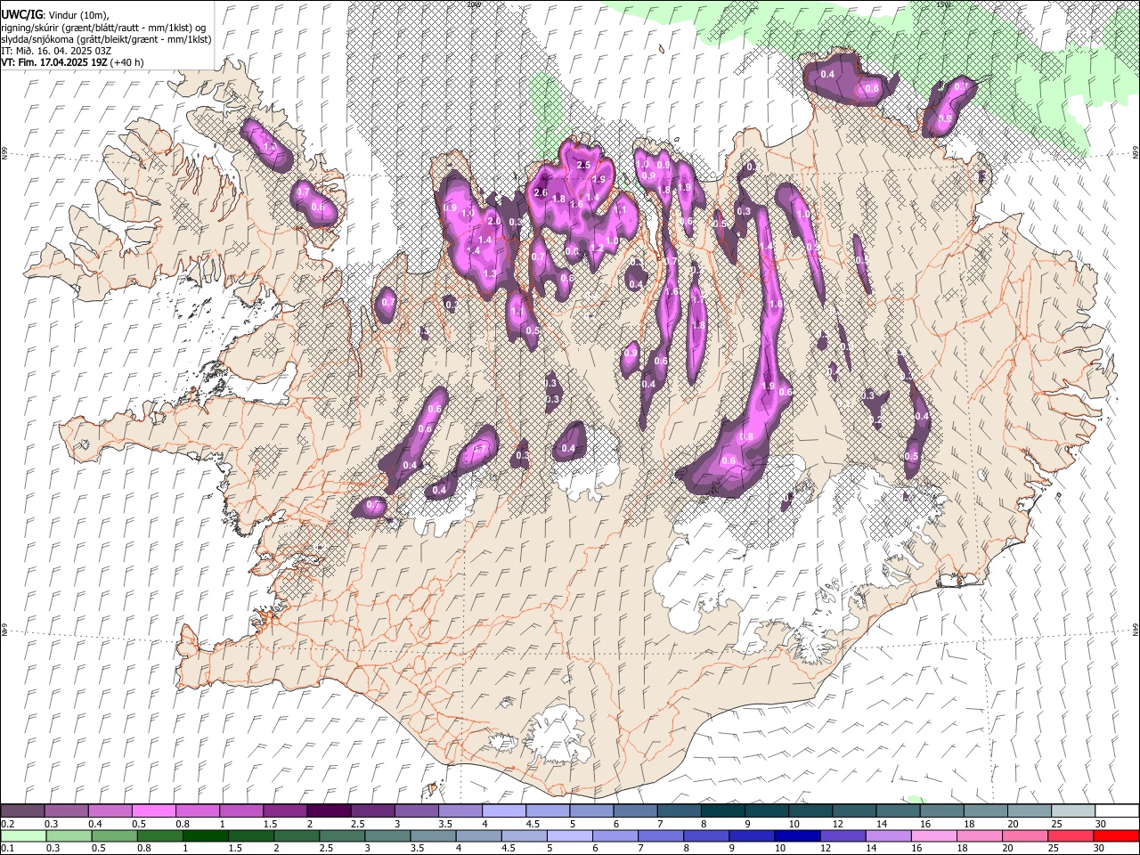Screen dimensions: 1140x855
Task: Pick the bottom-row legend swatch between 3.5 and 4
Action: [433, 835]
